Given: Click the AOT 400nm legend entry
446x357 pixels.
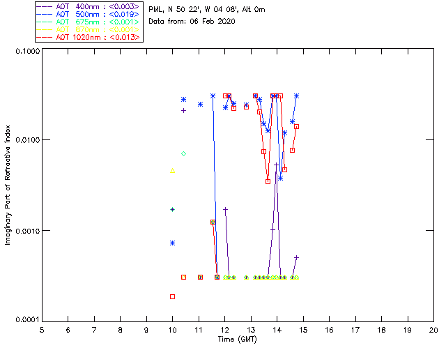Looking at the screenshot, I should click(x=88, y=6).
